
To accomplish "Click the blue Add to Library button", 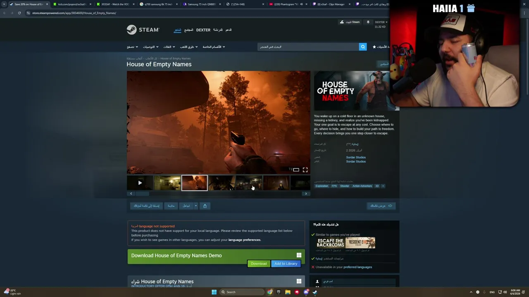I will click(286, 264).
